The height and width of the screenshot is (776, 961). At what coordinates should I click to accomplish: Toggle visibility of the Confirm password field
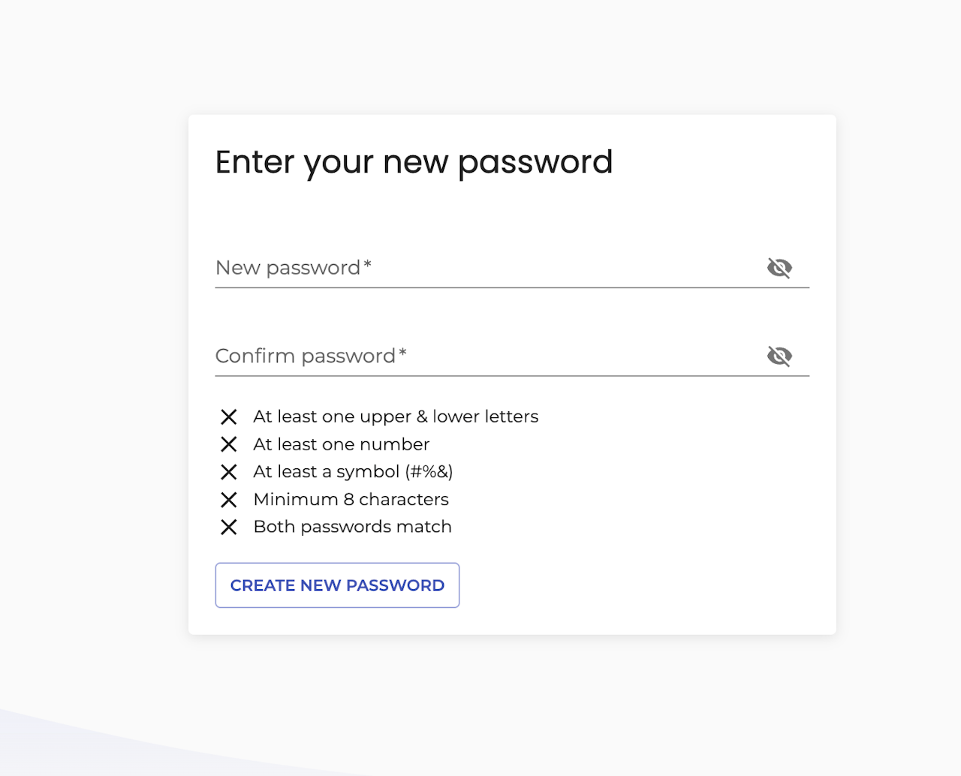[x=779, y=356]
